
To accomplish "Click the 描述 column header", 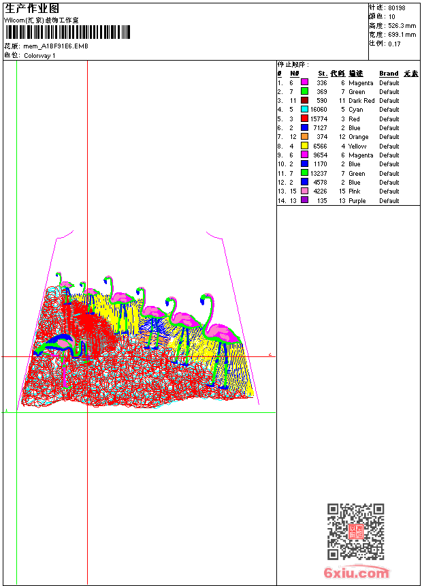I will click(356, 74).
